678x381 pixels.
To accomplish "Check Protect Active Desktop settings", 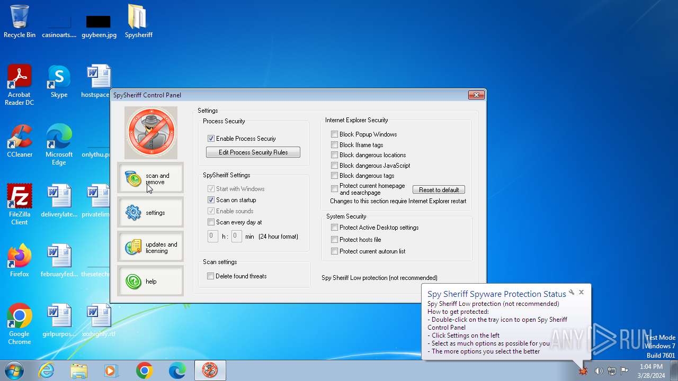I will tap(334, 228).
